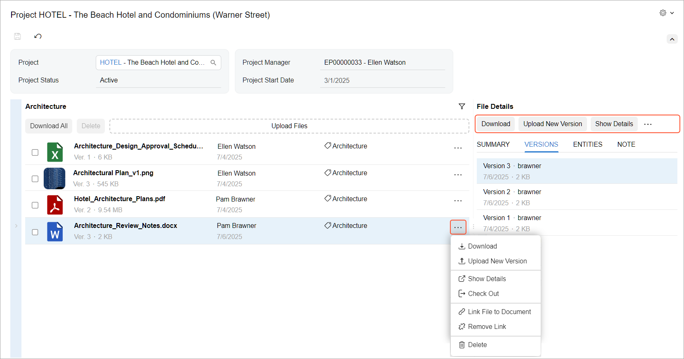Click the Word icon for Architecture_Review_Notes.docx
684x359 pixels.
pos(55,232)
